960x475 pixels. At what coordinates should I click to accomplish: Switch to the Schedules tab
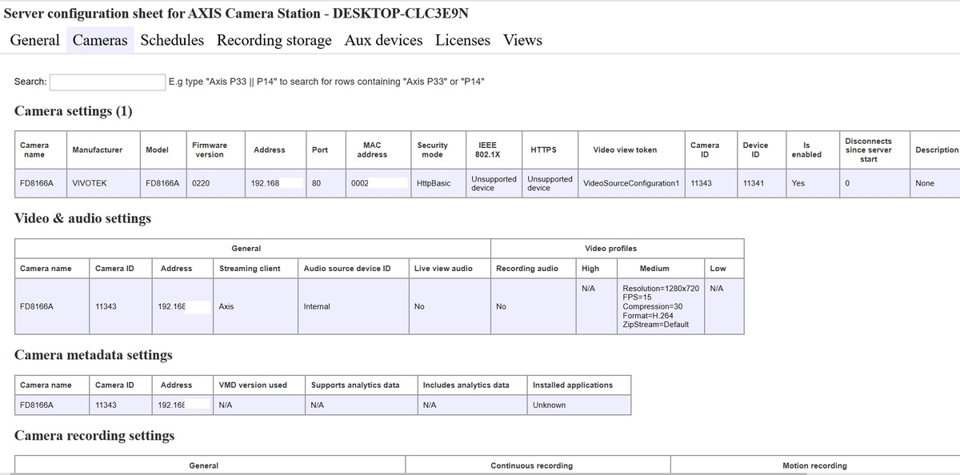click(x=172, y=40)
